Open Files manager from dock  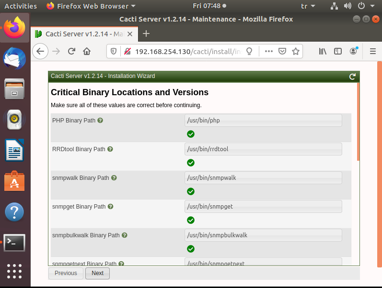14,89
